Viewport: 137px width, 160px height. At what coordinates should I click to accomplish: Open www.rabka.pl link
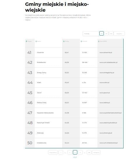105,103
